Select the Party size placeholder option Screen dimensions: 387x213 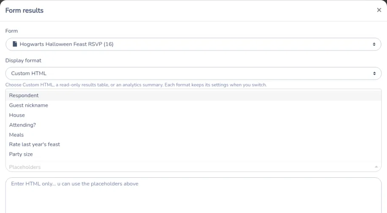(193, 154)
